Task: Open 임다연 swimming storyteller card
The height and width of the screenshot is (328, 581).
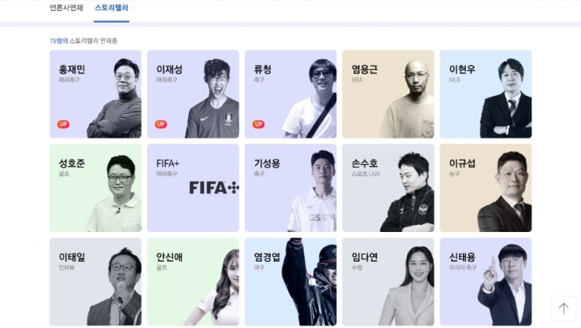Action: click(x=388, y=282)
